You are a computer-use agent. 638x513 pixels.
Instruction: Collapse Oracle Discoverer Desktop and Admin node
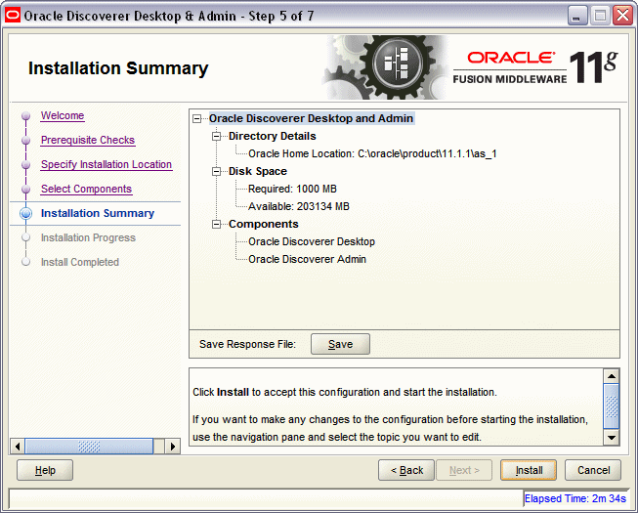click(x=197, y=119)
